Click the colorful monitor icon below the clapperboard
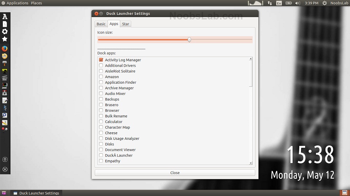 coord(5,86)
